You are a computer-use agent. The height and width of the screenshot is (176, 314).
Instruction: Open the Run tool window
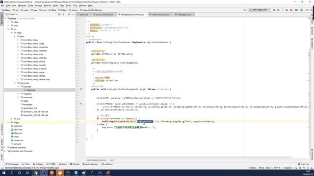coord(26,164)
